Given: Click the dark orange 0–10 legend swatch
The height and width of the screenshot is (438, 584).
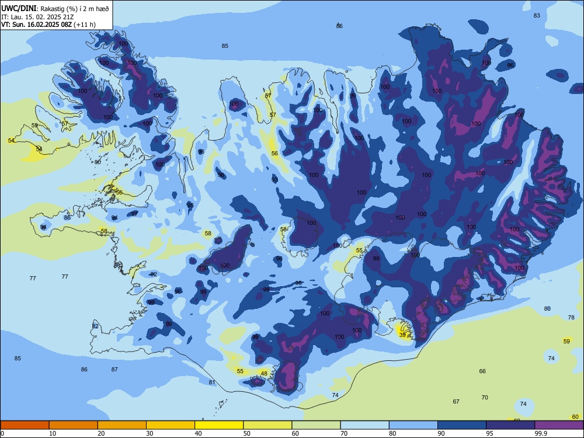Looking at the screenshot, I should pos(25,425).
